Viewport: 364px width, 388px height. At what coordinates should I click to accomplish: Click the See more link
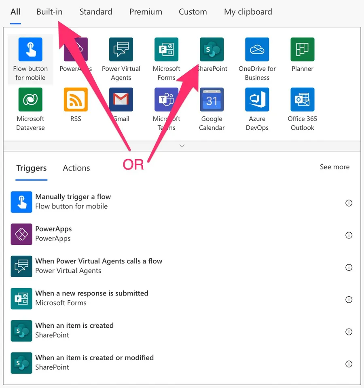click(334, 167)
